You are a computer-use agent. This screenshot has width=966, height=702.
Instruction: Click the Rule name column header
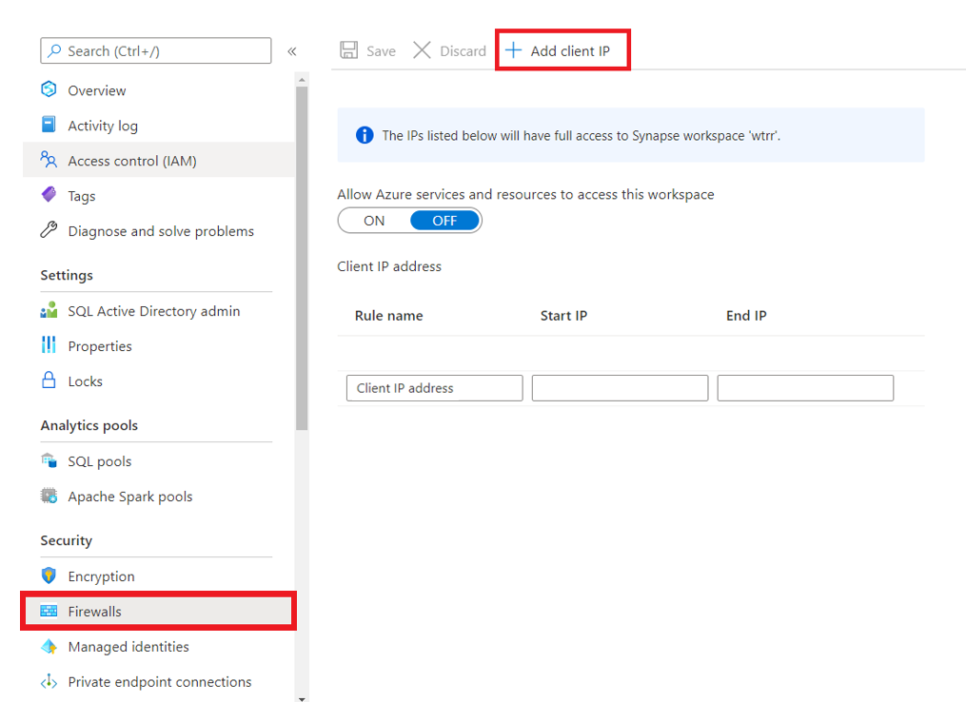tap(388, 315)
